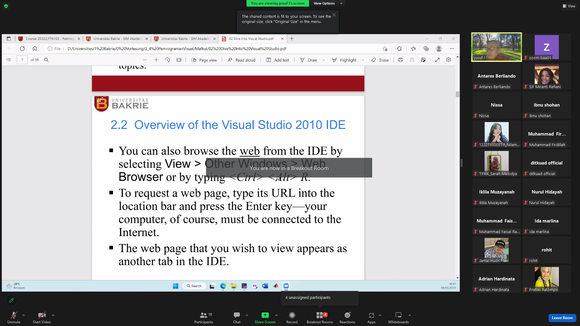
Task: Open Zoom Apps
Action: (371, 318)
